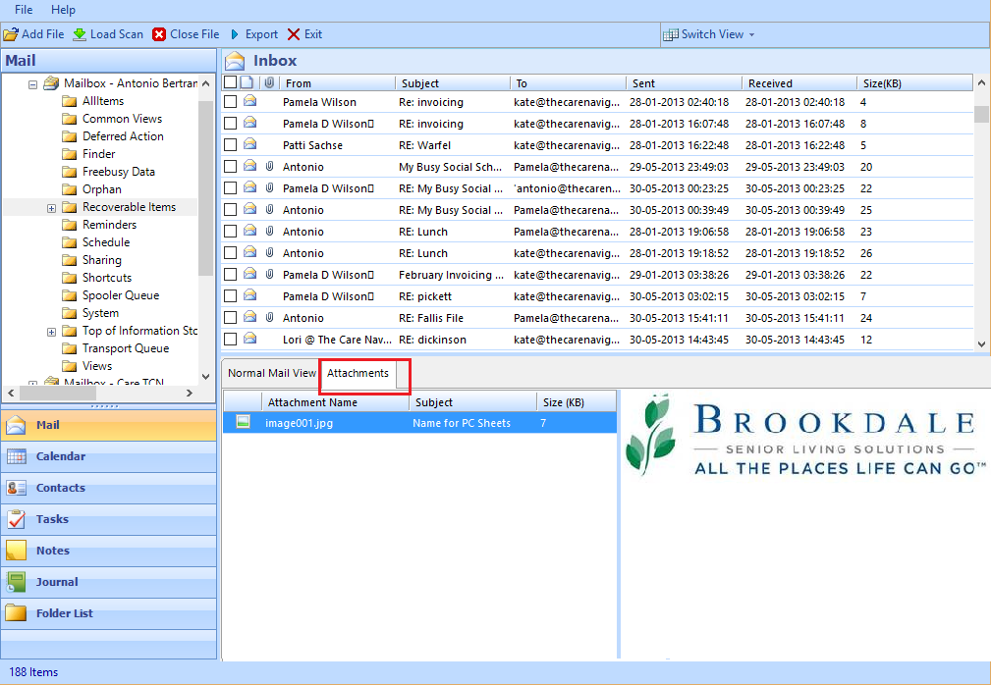Switch to Normal Mail View tab

coord(272,373)
